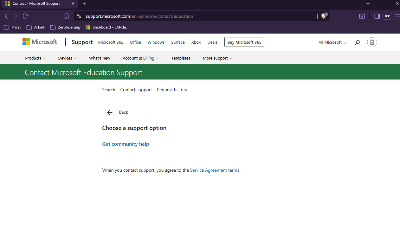Bookmark this page using the bookmark icon
The image size is (400, 249).
pyautogui.click(x=67, y=16)
